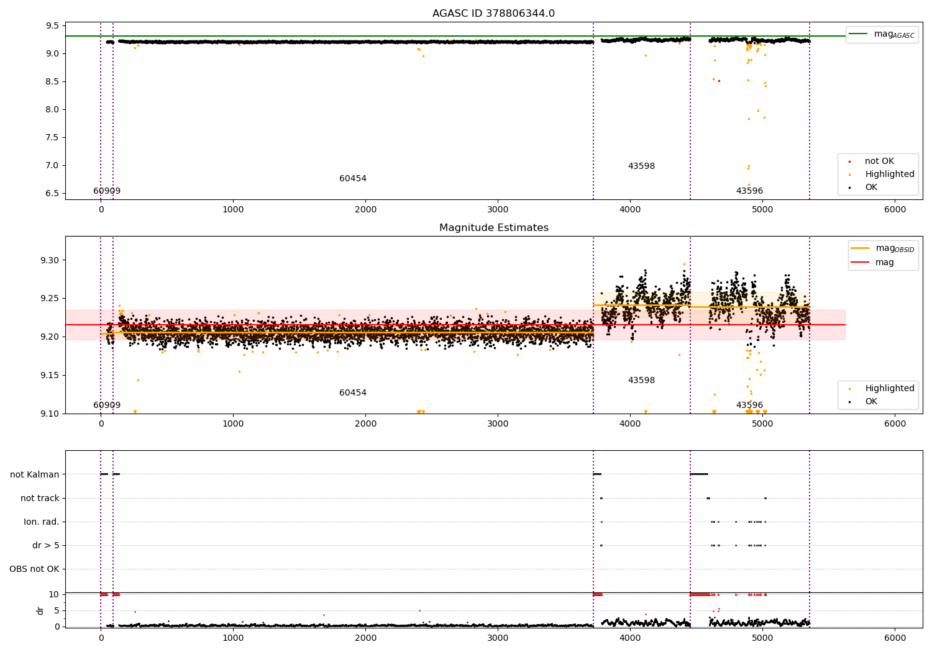Viewport: 932px width, 652px height.
Task: Click the 10 tick on dr axis
Action: [x=54, y=595]
